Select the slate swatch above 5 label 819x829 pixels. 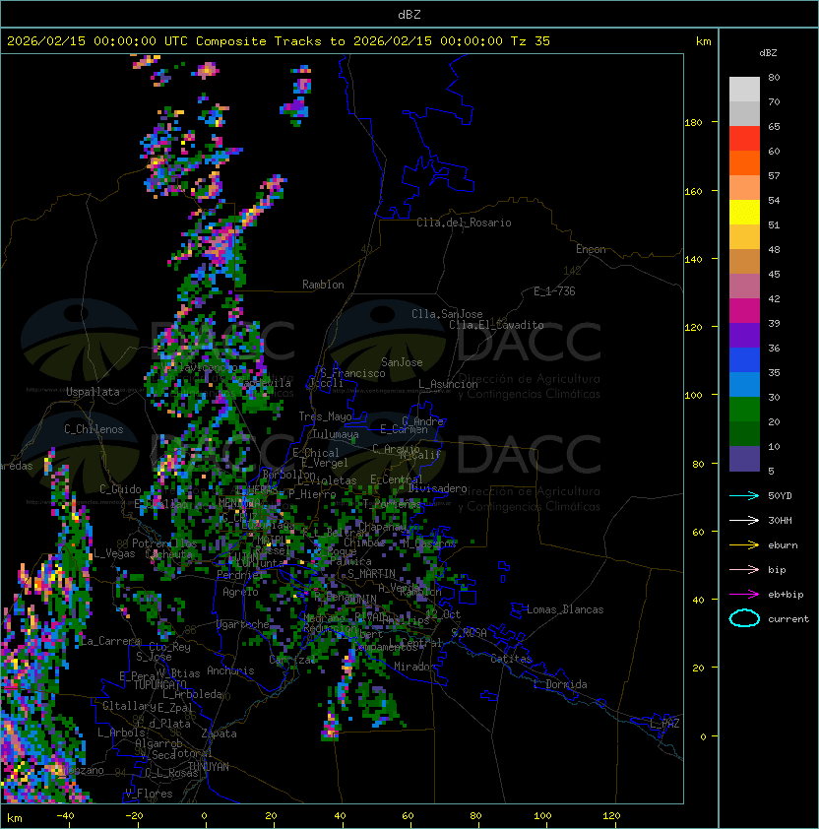(x=744, y=459)
